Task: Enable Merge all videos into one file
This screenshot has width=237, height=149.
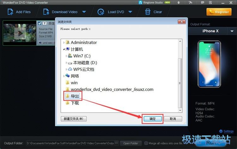Action: (146, 143)
